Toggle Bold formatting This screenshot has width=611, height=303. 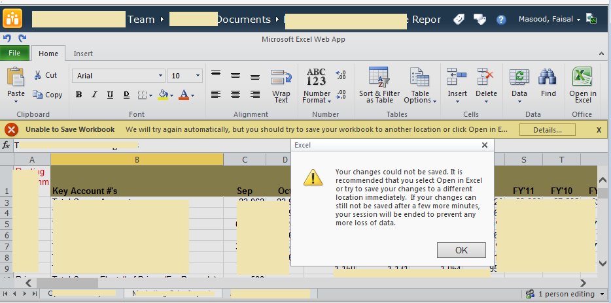[79, 95]
